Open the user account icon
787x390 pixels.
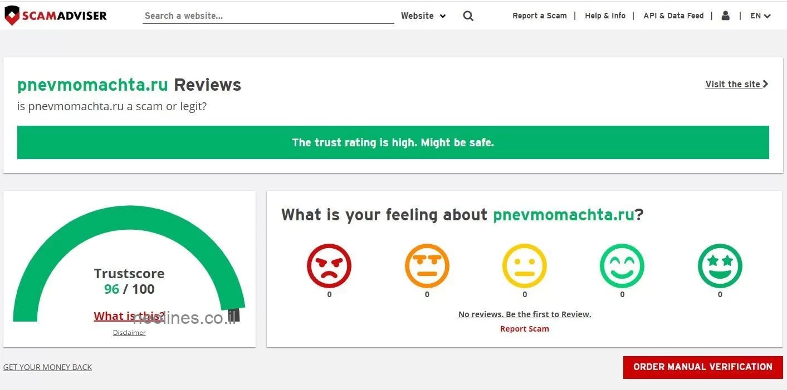click(x=725, y=16)
